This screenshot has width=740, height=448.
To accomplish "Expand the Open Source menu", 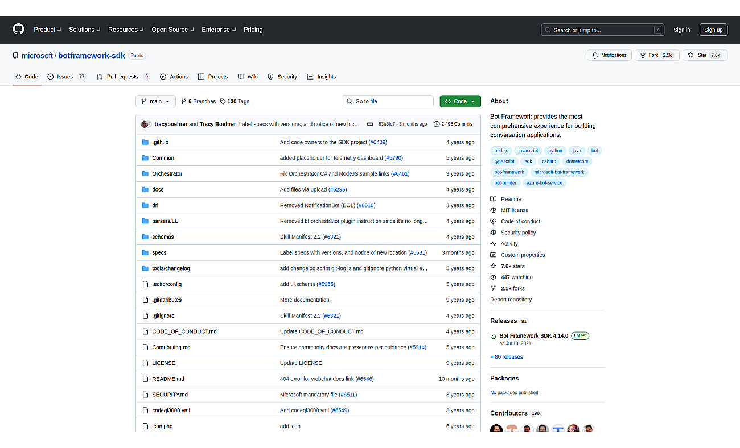I will point(172,30).
